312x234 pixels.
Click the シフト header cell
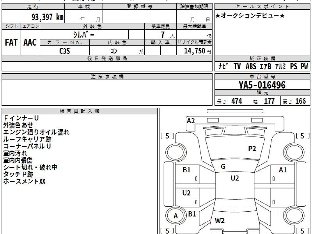(11, 26)
